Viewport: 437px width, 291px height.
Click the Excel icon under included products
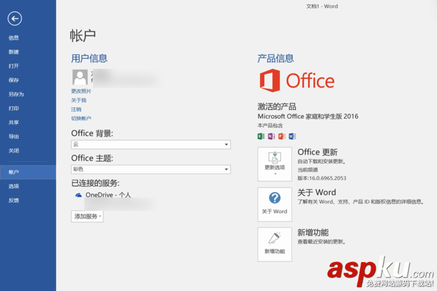click(x=261, y=136)
